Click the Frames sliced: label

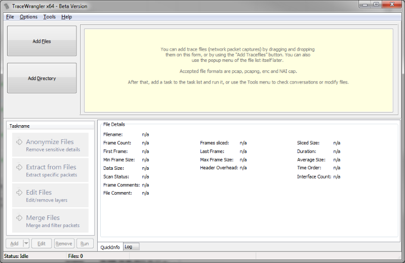point(214,143)
